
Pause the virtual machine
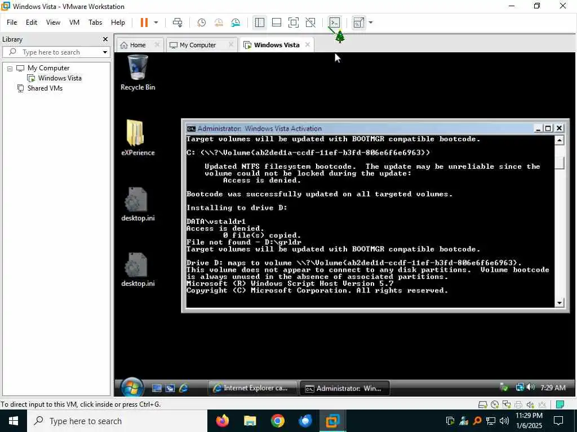point(144,22)
